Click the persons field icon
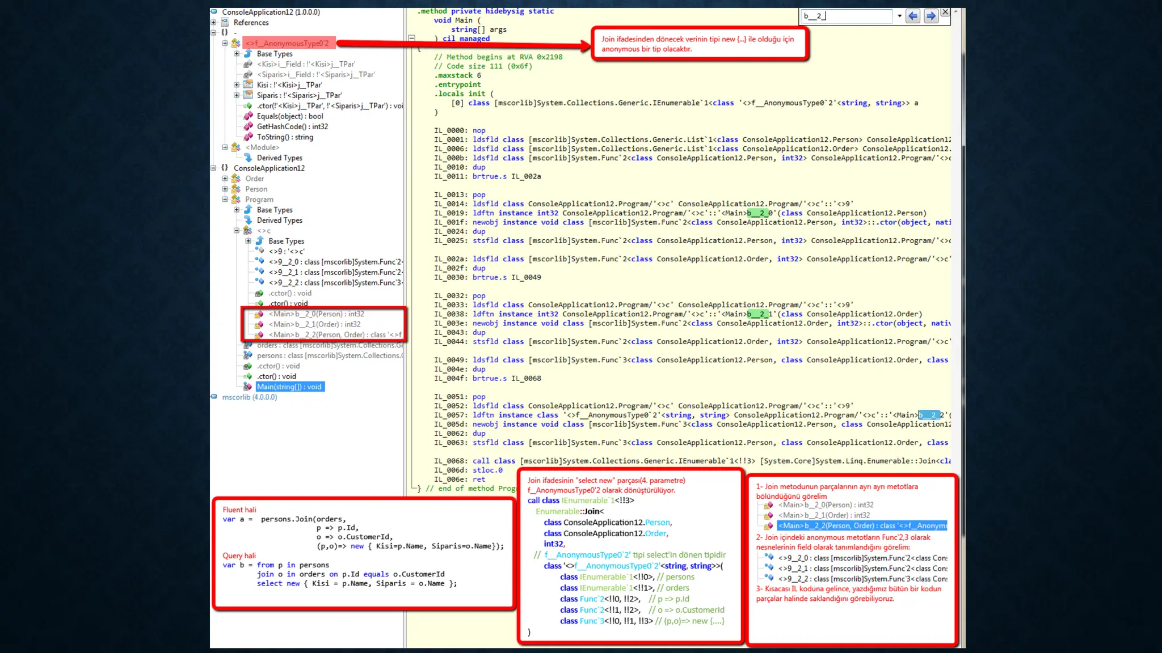 click(248, 355)
